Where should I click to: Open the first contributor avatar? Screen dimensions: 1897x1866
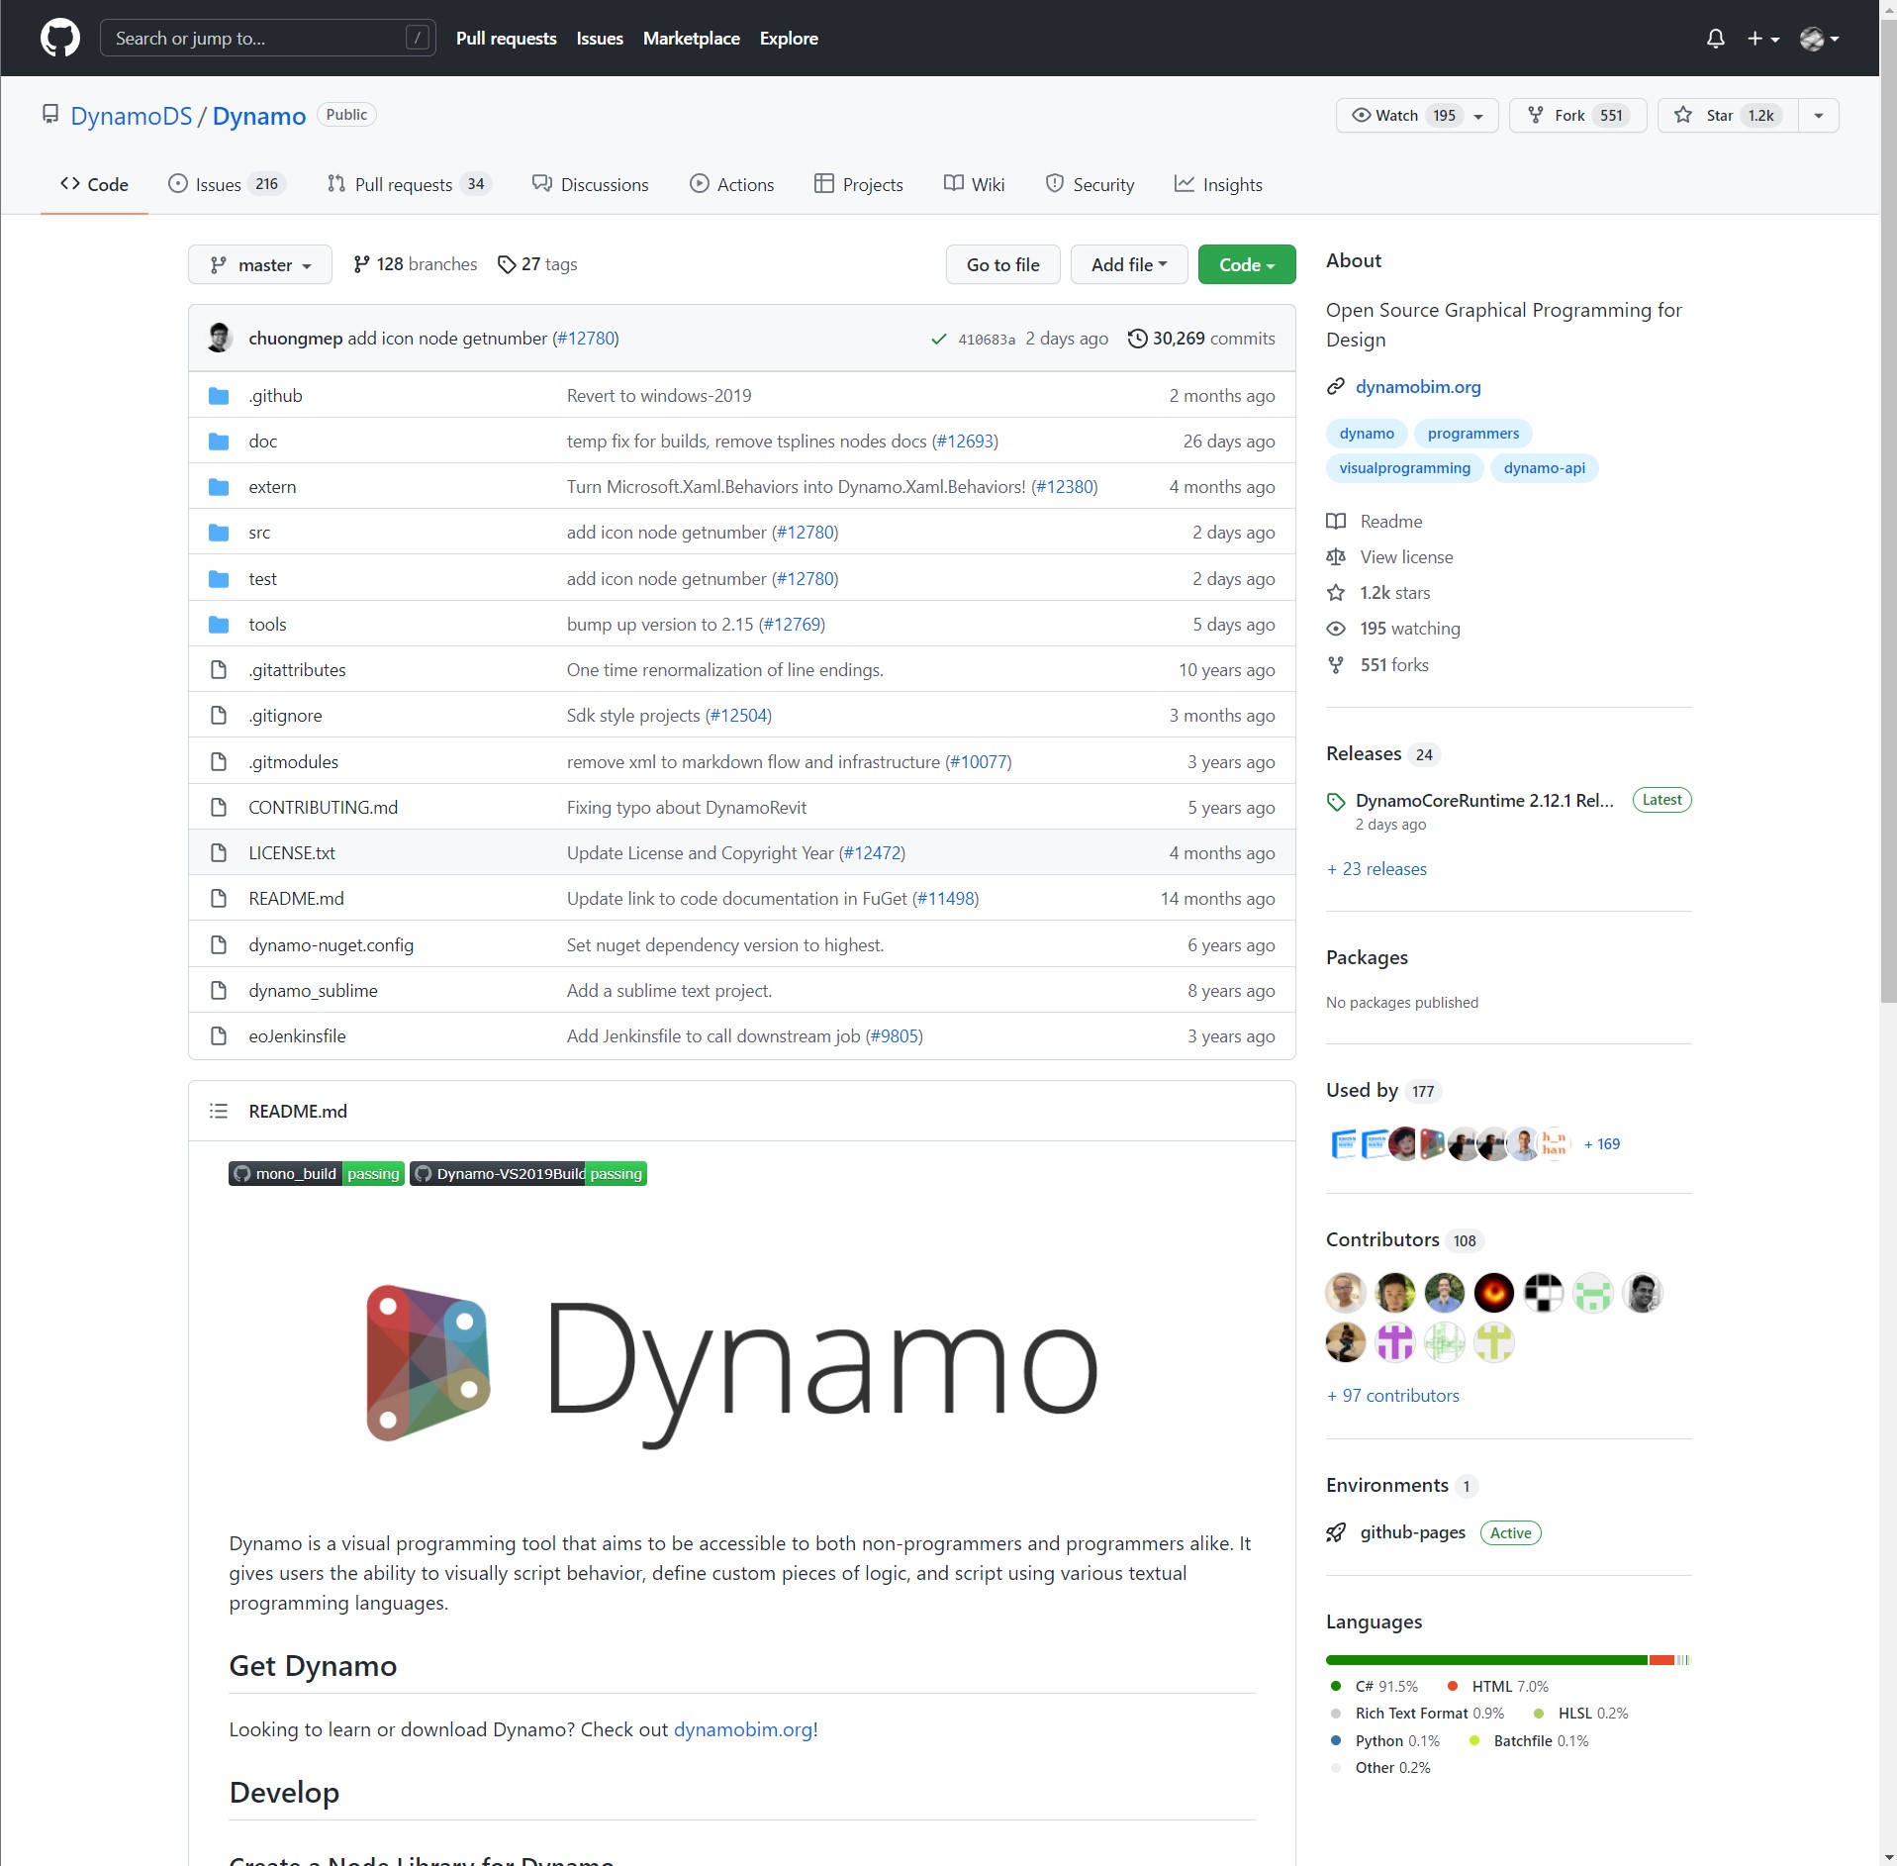coord(1346,1293)
